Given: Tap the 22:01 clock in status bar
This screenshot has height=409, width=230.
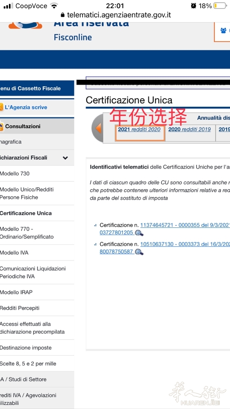Looking at the screenshot, I should (115, 6).
